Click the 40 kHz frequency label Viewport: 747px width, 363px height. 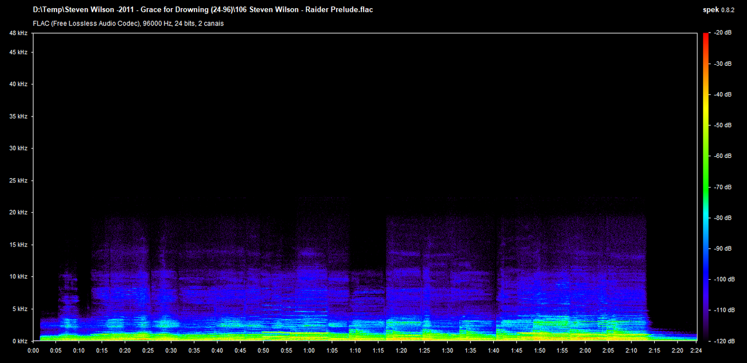click(x=18, y=84)
